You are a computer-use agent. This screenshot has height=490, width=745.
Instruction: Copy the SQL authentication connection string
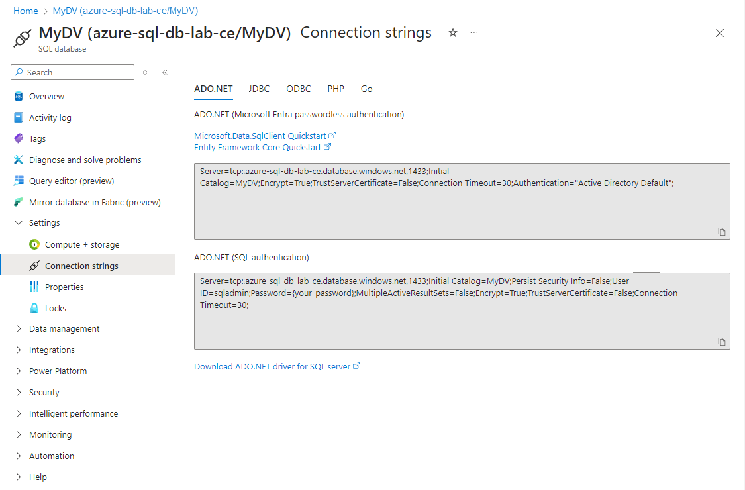[721, 341]
